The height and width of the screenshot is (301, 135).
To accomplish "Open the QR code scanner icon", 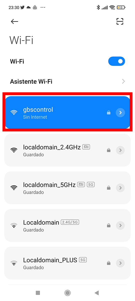I will tap(120, 22).
